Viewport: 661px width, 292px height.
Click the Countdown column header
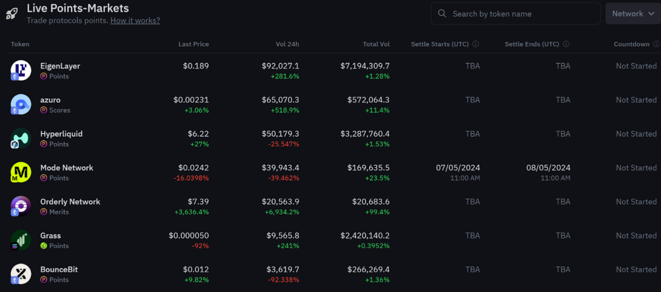[x=632, y=44]
